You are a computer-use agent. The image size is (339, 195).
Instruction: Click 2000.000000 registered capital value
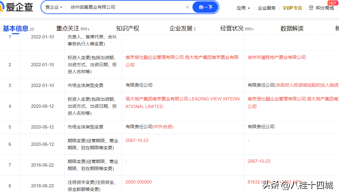[138, 182]
